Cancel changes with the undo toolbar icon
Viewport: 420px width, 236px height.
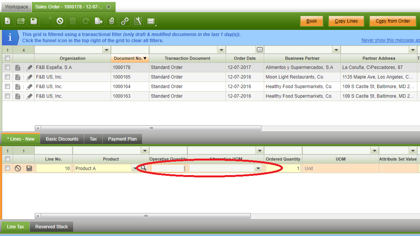tap(60, 21)
